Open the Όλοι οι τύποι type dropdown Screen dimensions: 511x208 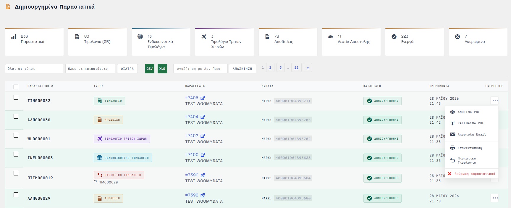coord(34,69)
